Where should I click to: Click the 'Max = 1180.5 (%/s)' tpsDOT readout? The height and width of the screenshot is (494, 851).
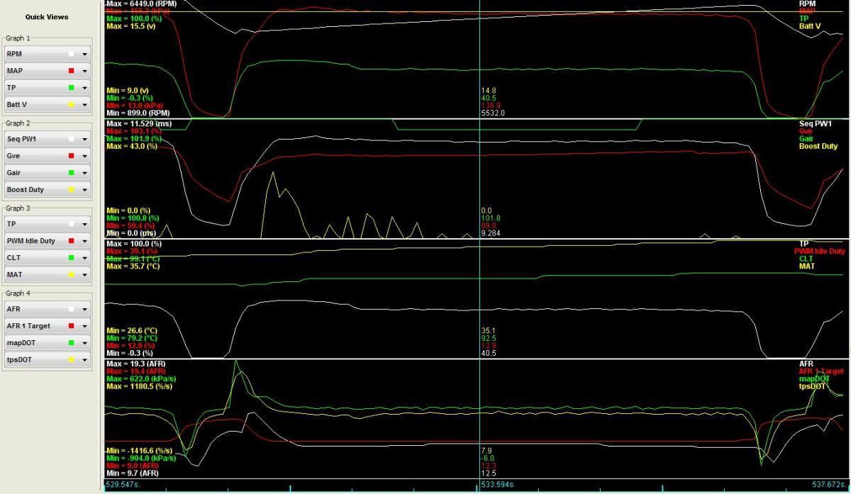pos(140,386)
